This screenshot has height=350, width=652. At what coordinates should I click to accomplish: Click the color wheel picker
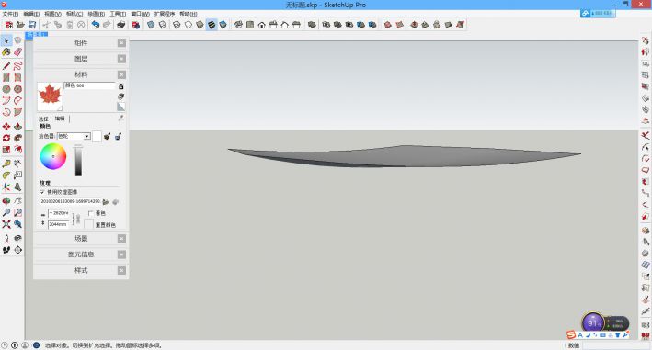pos(53,156)
